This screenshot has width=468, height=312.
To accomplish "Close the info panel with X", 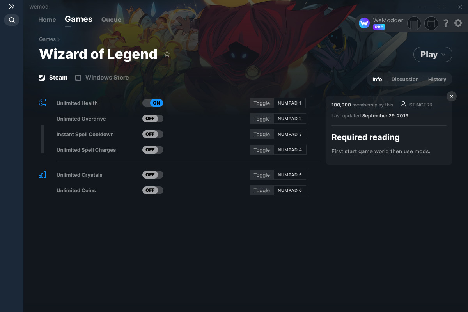I will (451, 96).
